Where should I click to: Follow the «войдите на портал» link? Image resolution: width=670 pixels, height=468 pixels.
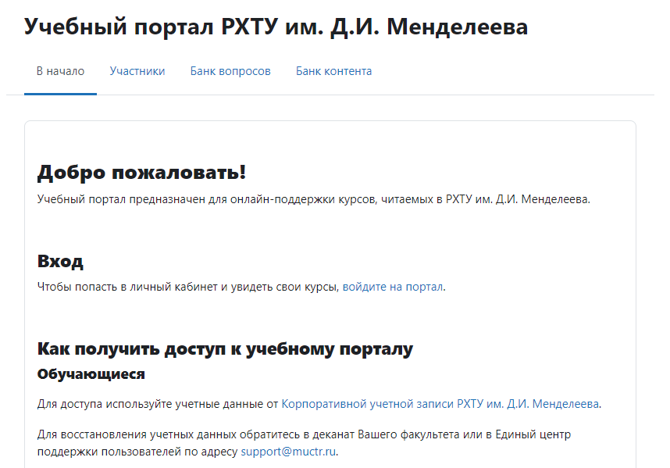click(x=393, y=287)
